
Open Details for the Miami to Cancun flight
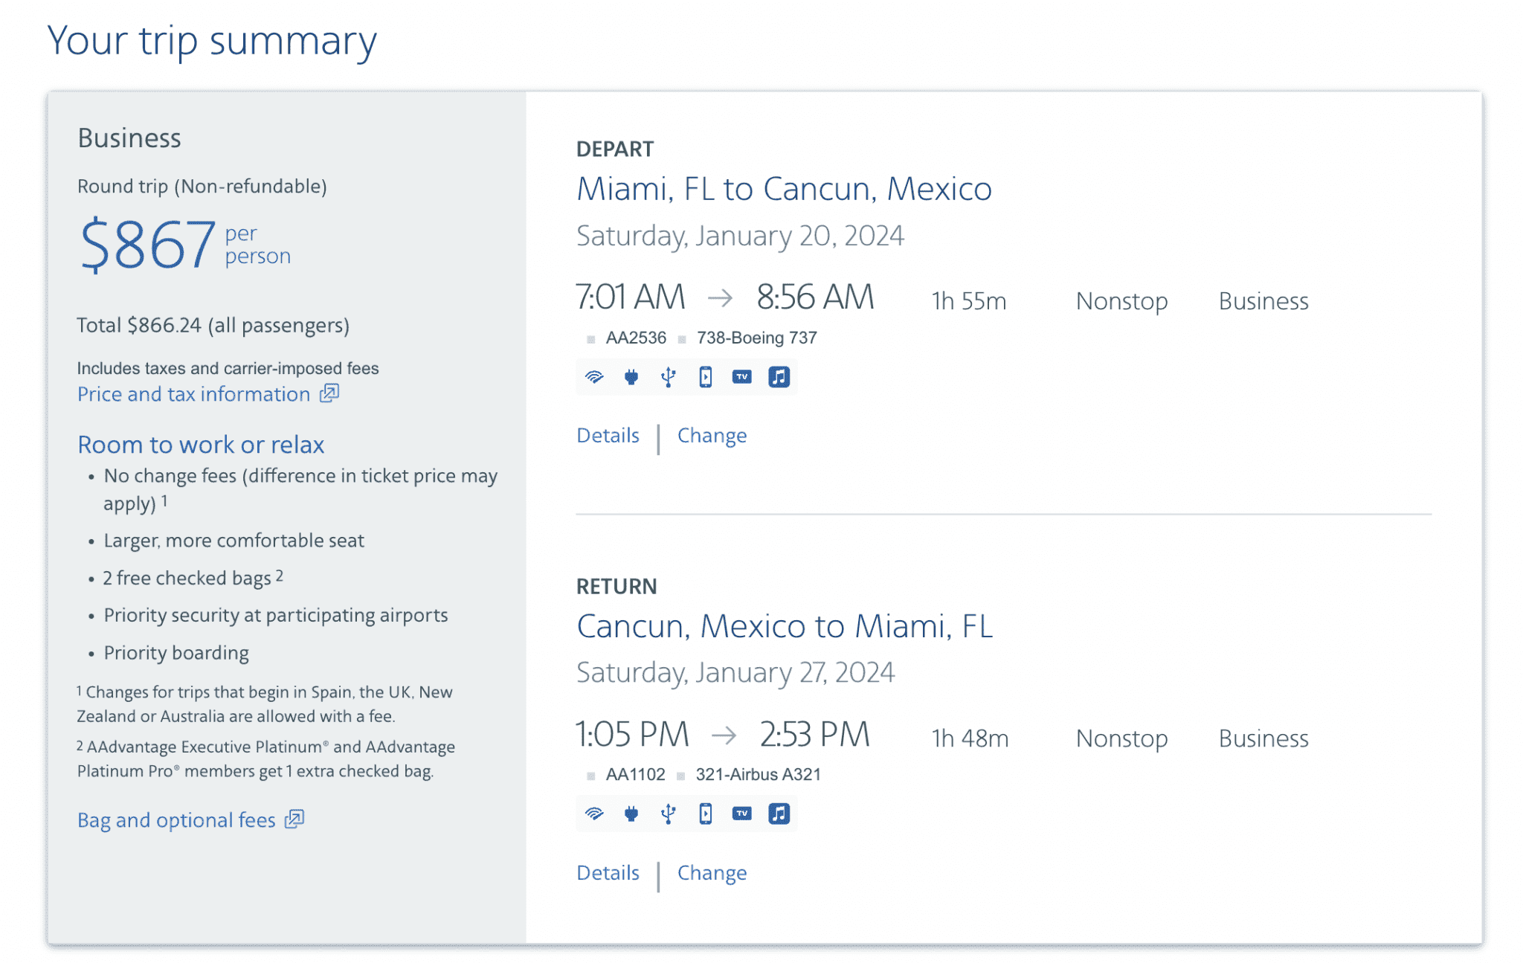(x=607, y=435)
